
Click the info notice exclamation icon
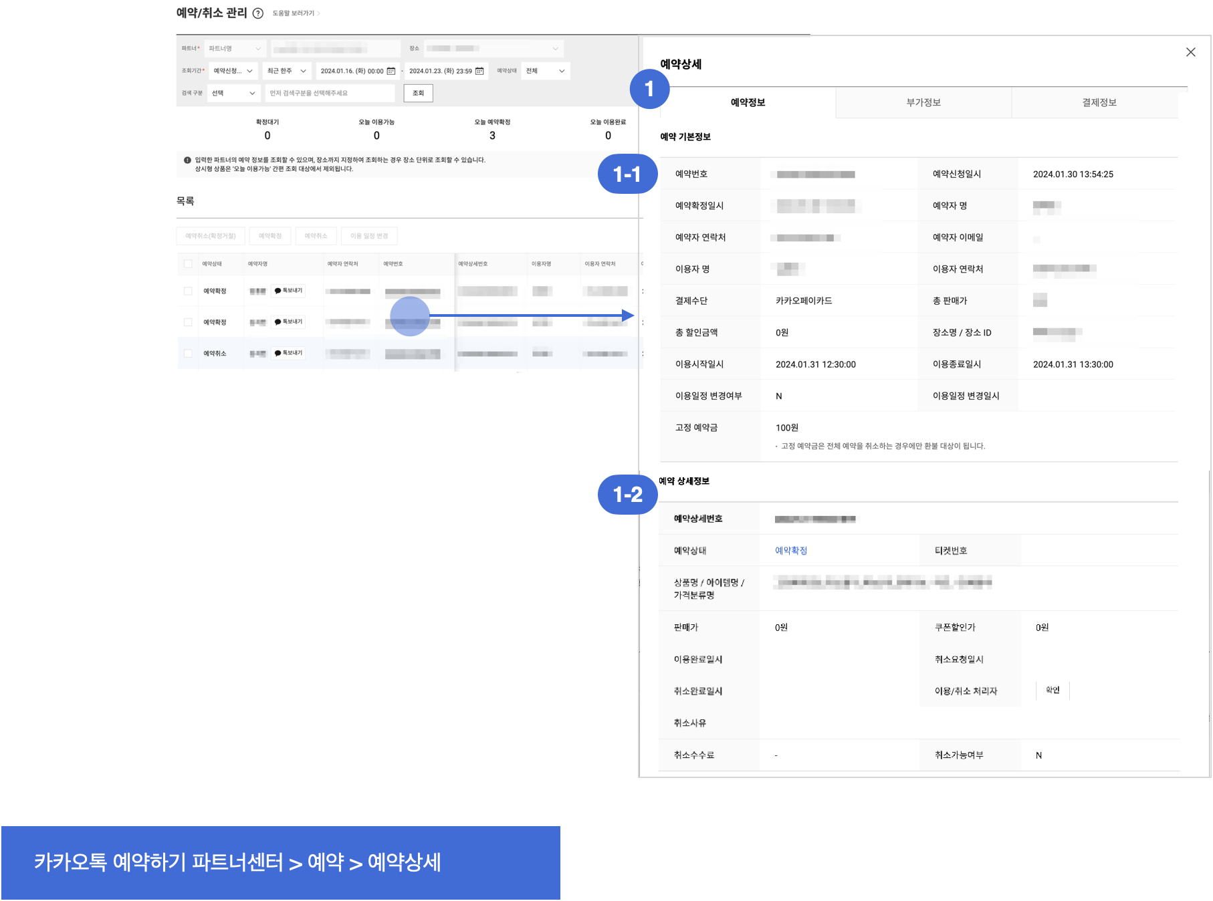pyautogui.click(x=187, y=160)
